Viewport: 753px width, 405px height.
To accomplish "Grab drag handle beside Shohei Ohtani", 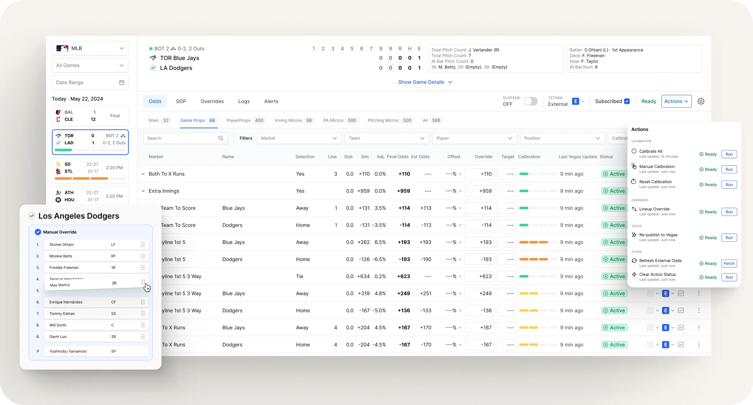I will point(143,245).
